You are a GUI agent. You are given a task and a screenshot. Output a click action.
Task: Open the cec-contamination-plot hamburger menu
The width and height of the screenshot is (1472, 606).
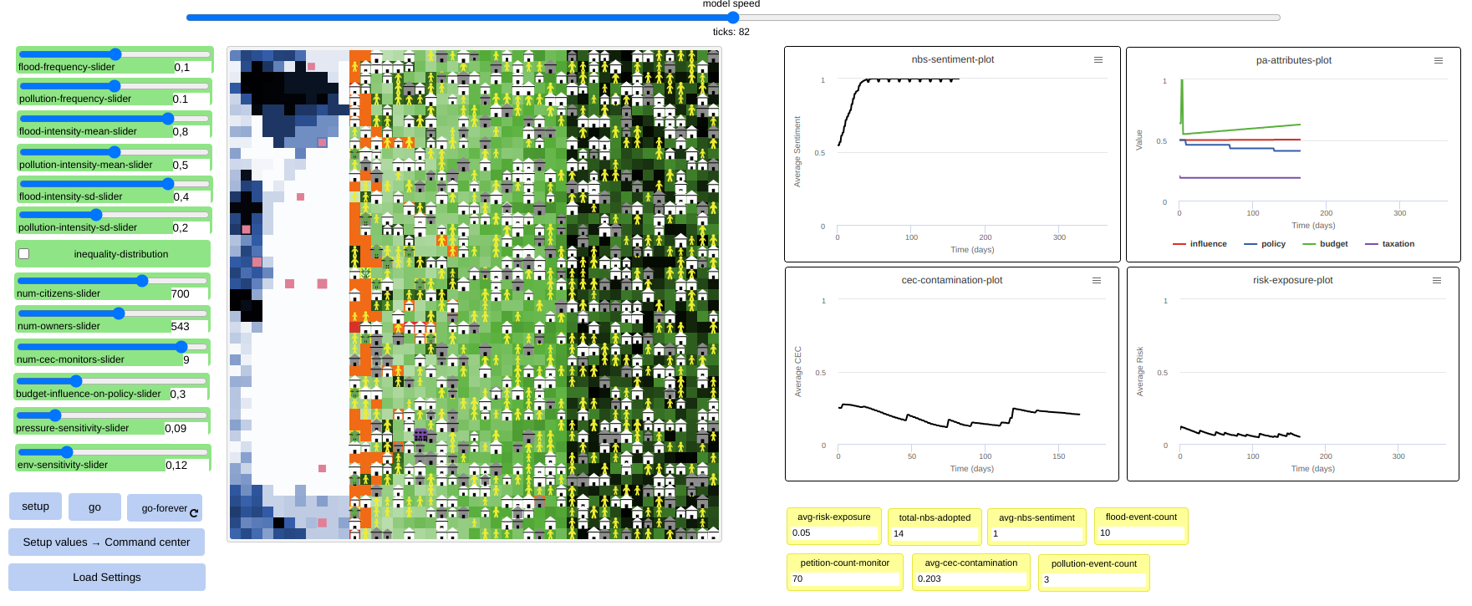coord(1097,281)
